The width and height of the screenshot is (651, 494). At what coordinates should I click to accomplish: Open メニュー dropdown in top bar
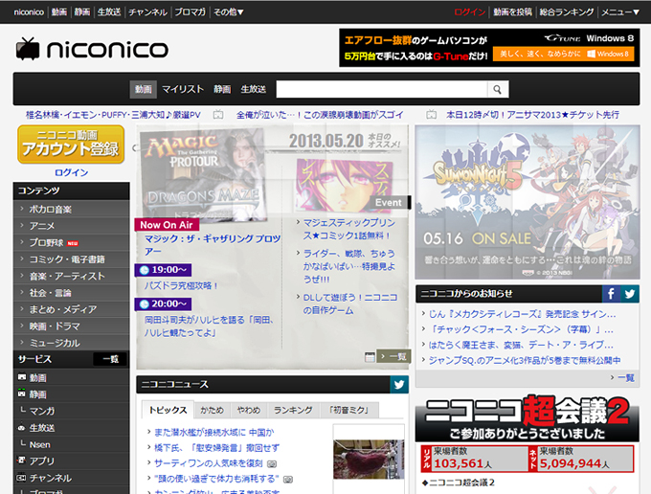click(620, 12)
